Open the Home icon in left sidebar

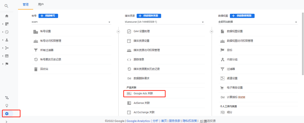point(7,16)
